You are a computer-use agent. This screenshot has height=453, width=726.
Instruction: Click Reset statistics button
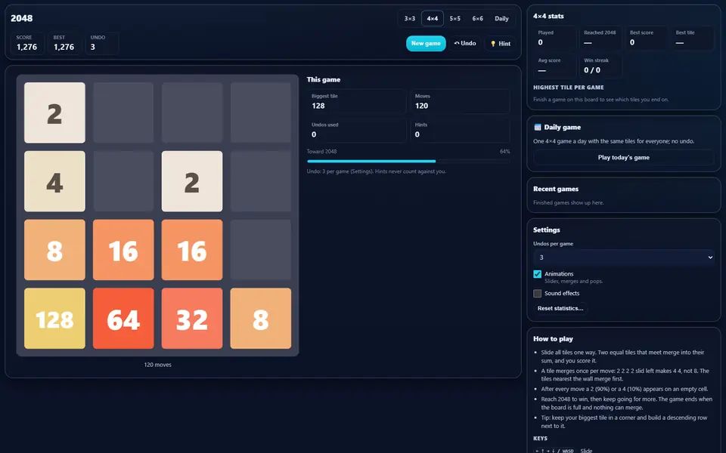pos(560,308)
